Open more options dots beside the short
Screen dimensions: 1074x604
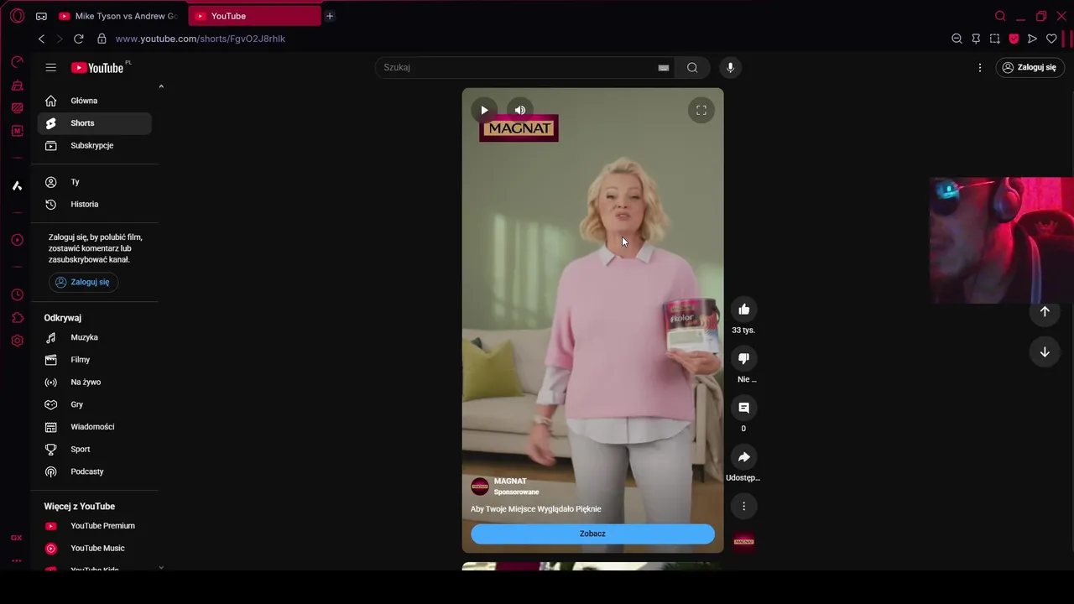(743, 506)
